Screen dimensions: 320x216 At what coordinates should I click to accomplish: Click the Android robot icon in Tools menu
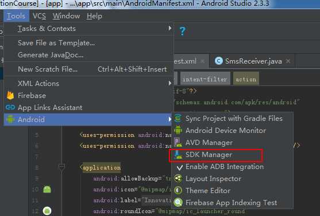click(10, 119)
